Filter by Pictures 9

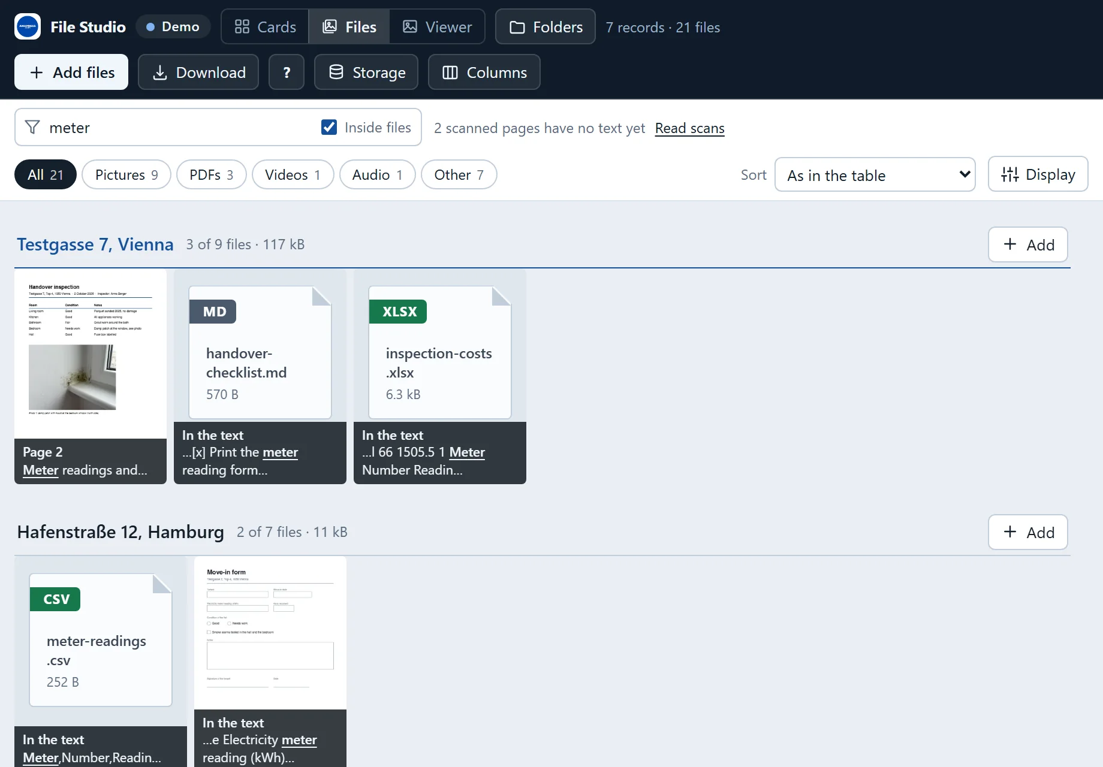126,174
